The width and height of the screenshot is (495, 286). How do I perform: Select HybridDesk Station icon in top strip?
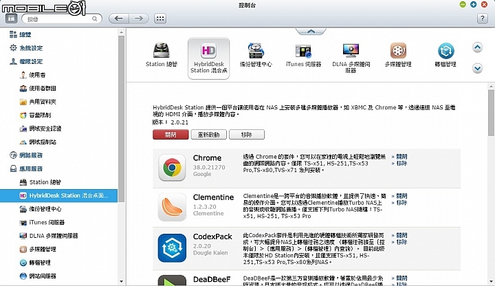pos(209,58)
